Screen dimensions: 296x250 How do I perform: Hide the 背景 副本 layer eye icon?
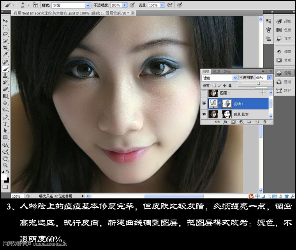[204, 114]
